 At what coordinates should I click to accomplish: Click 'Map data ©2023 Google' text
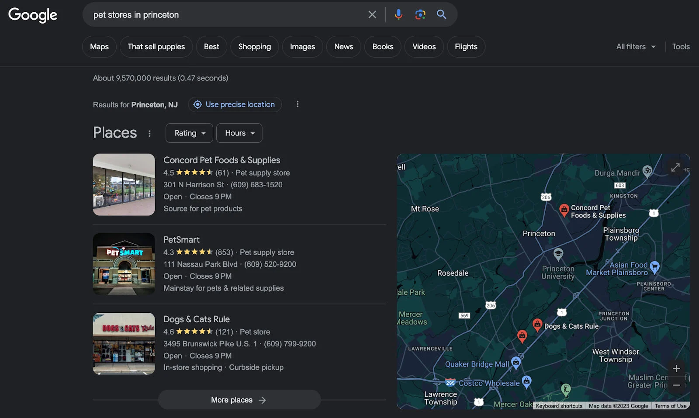click(x=618, y=406)
